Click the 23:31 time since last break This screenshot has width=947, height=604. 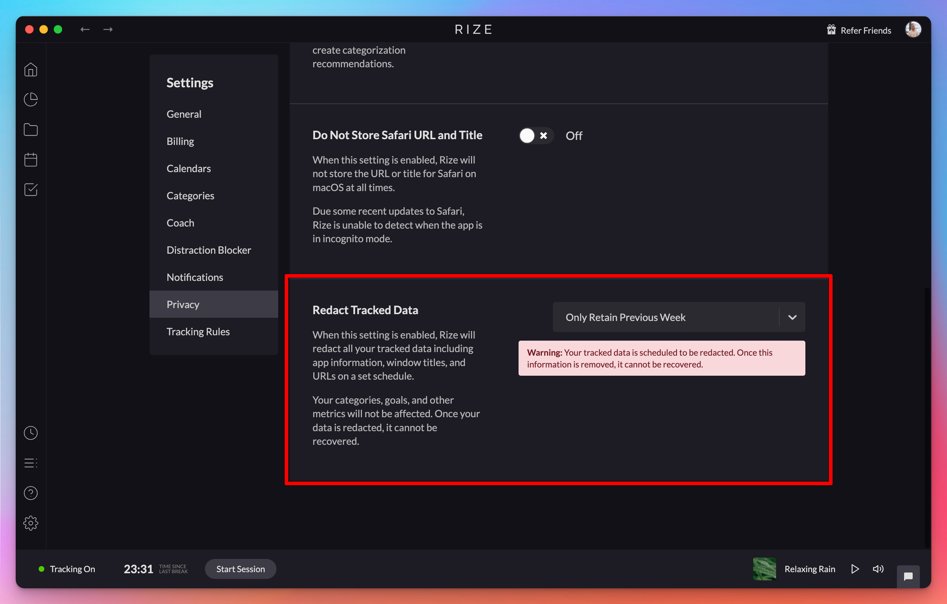(138, 569)
